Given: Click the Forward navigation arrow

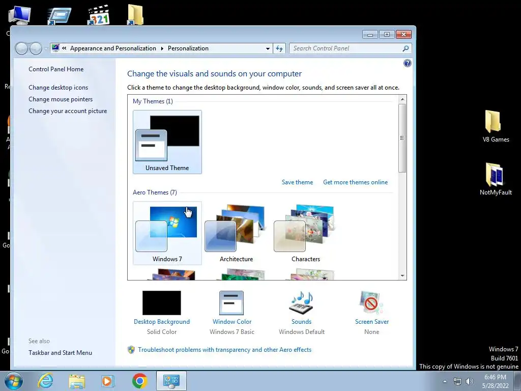Looking at the screenshot, I should (36, 48).
